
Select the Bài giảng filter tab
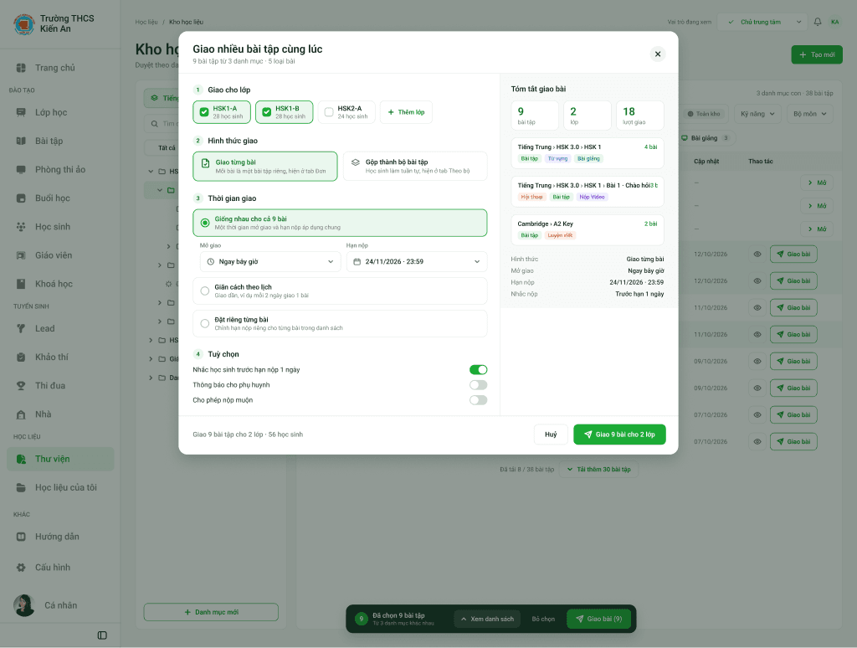coord(706,138)
